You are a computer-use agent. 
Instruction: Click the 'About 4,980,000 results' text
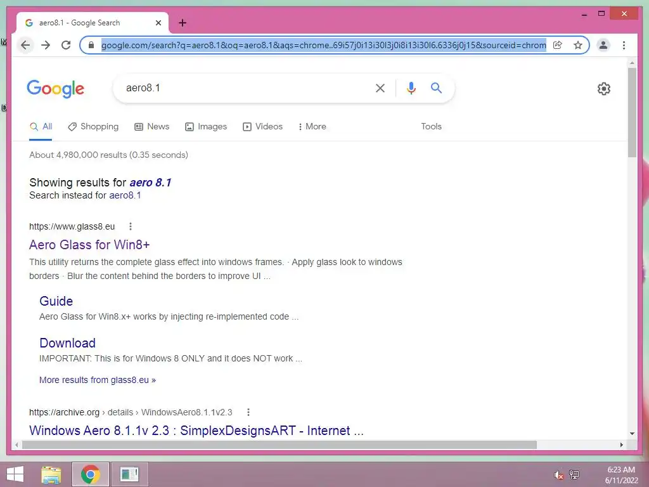(x=108, y=155)
